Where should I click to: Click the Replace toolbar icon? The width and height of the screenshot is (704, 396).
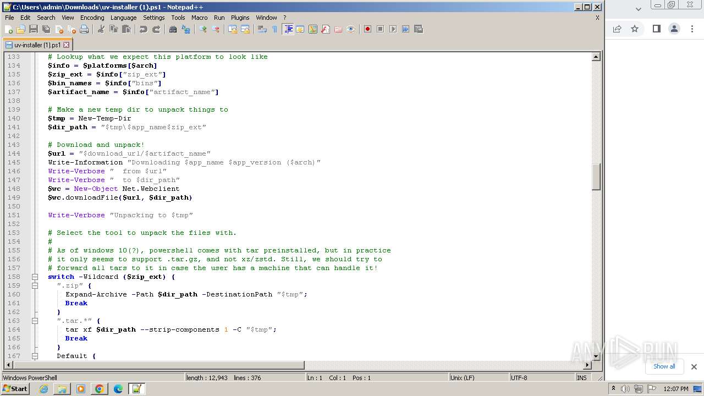pyautogui.click(x=186, y=29)
